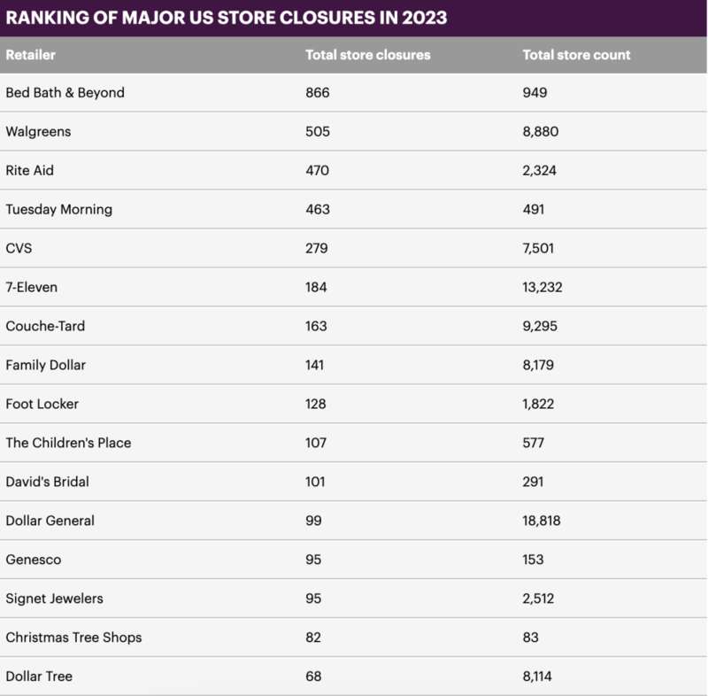708x696 pixels.
Task: Select Dollar Tree's closures value 68
Action: (x=313, y=677)
